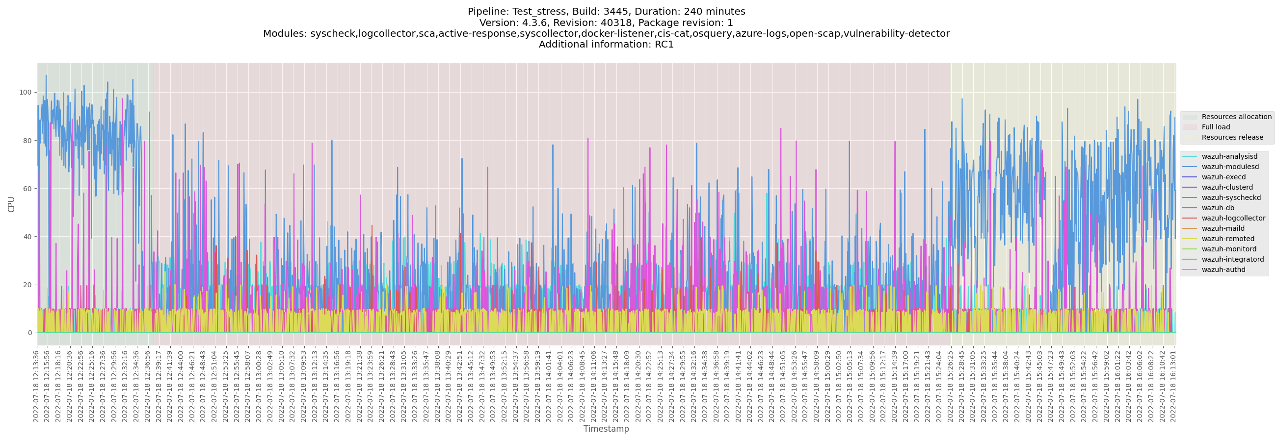Click the Timestamp x-axis label
Image resolution: width=1276 pixels, height=441 pixels.
coord(606,429)
